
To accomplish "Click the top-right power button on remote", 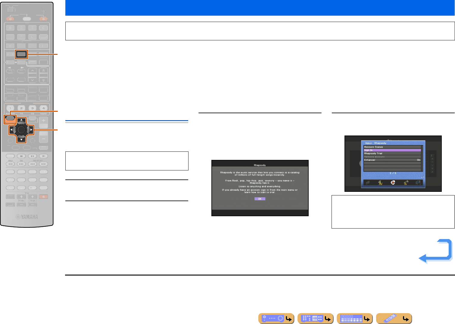I will (x=43, y=19).
